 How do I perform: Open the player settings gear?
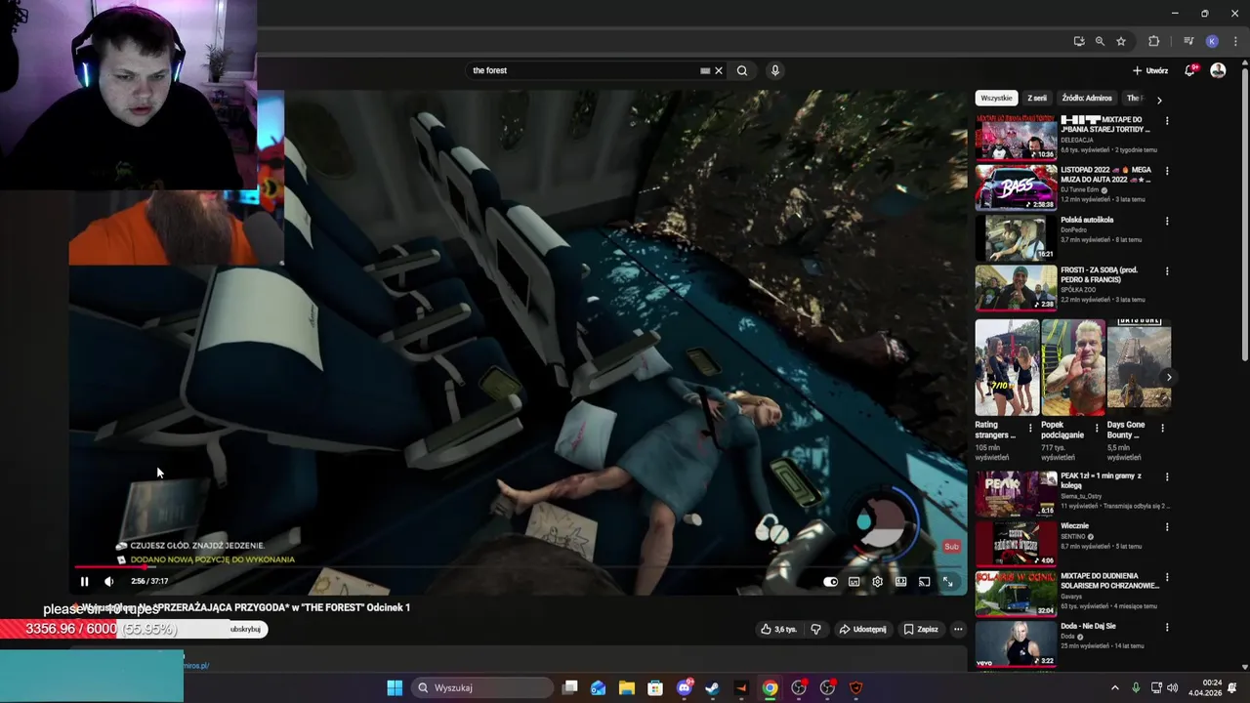[x=877, y=581]
